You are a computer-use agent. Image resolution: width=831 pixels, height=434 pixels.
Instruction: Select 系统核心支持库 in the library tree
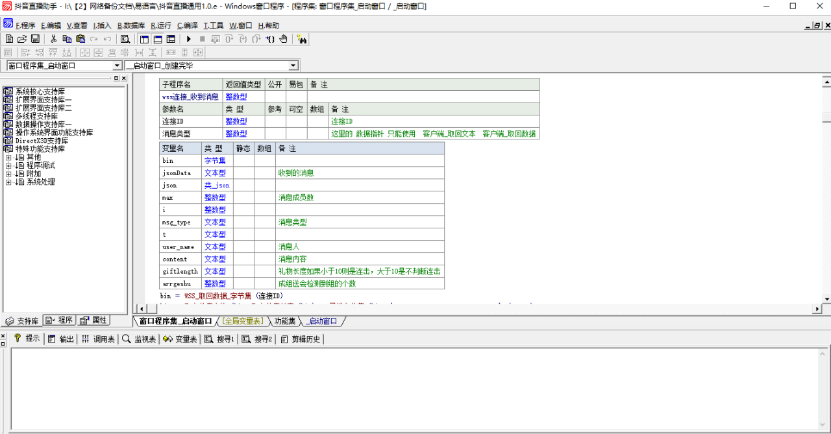coord(40,91)
